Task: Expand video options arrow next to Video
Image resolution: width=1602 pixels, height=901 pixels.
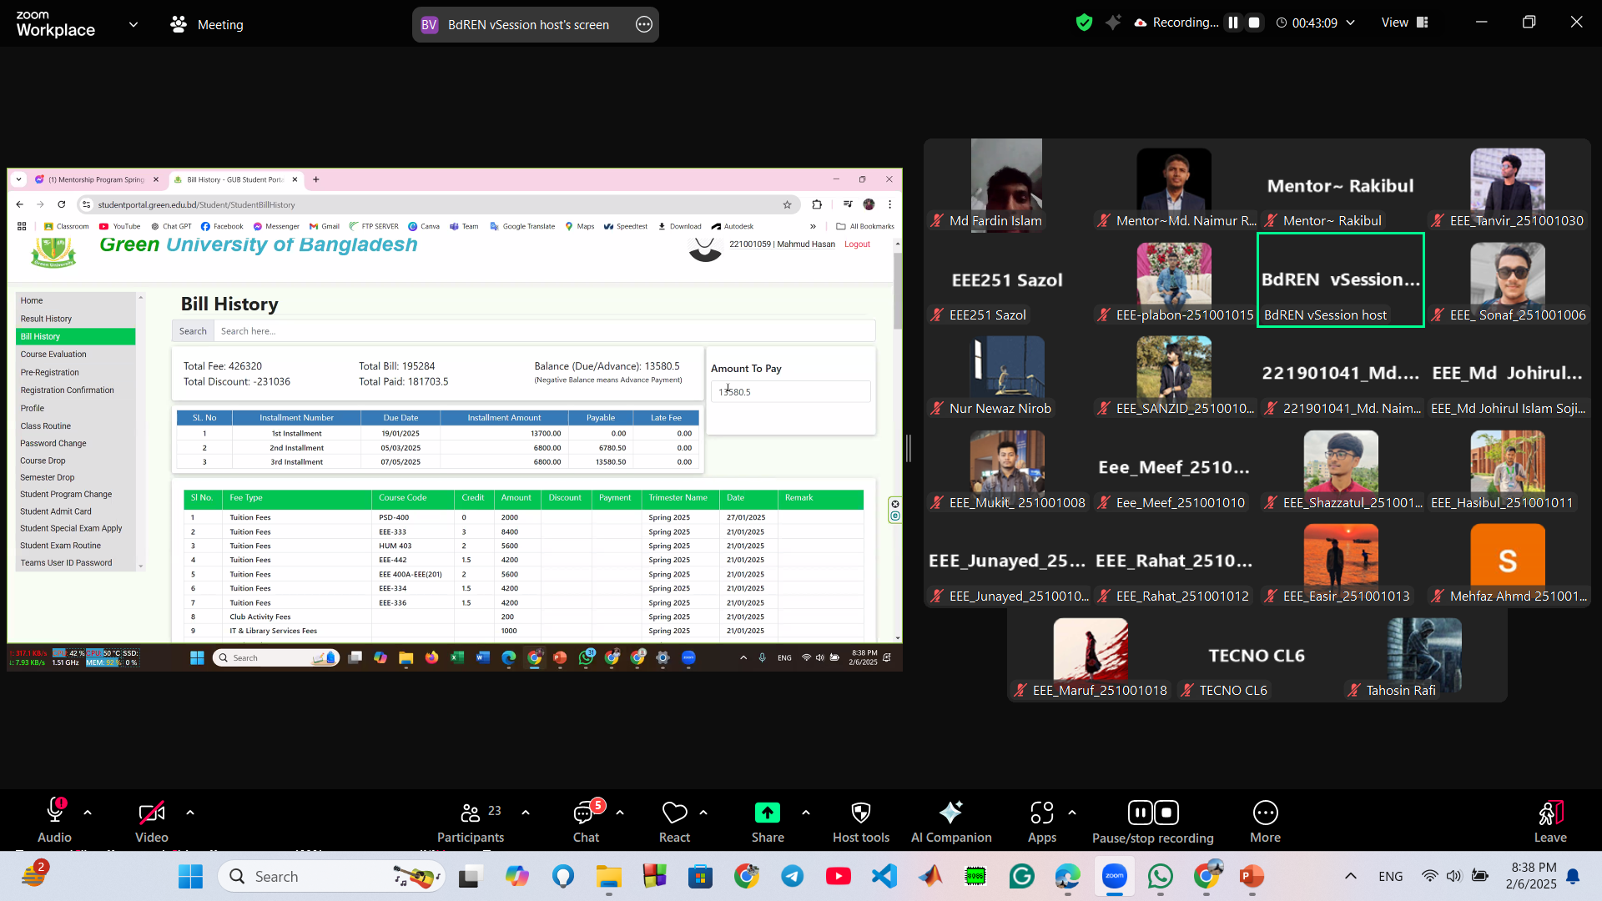Action: pos(190,812)
